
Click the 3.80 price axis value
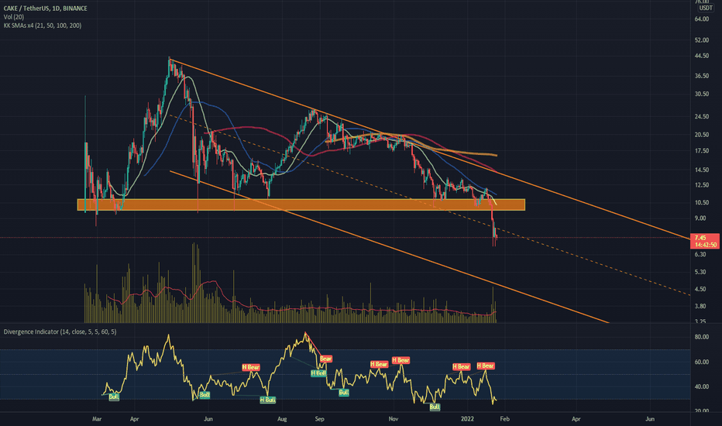pos(700,306)
